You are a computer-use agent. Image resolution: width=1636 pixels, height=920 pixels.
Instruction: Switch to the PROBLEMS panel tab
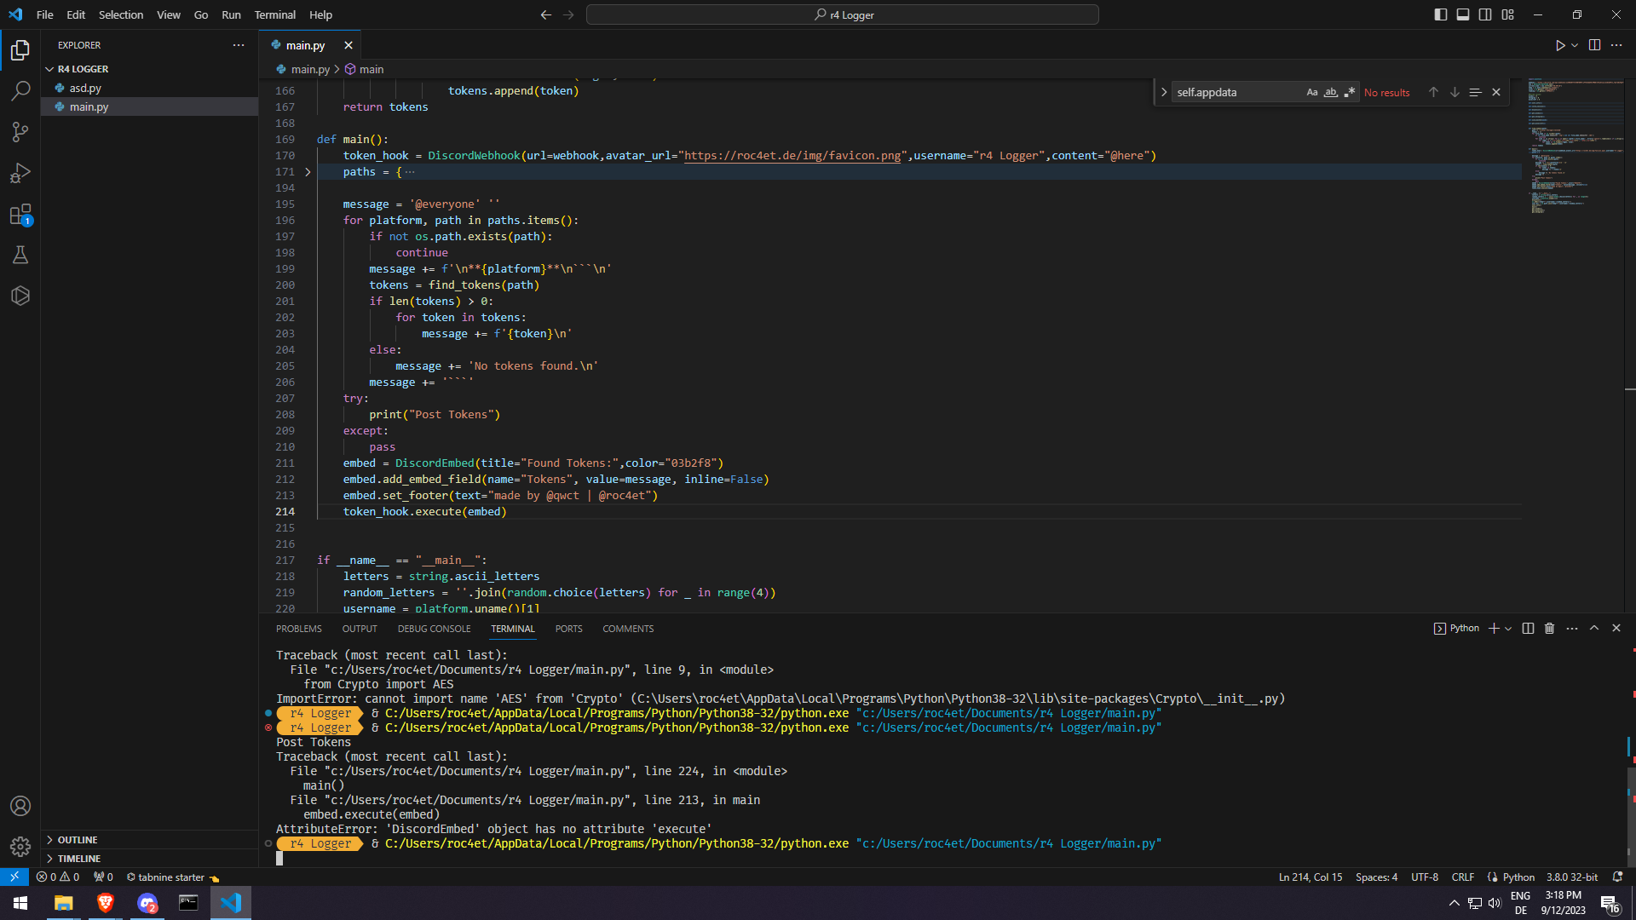[x=298, y=629]
